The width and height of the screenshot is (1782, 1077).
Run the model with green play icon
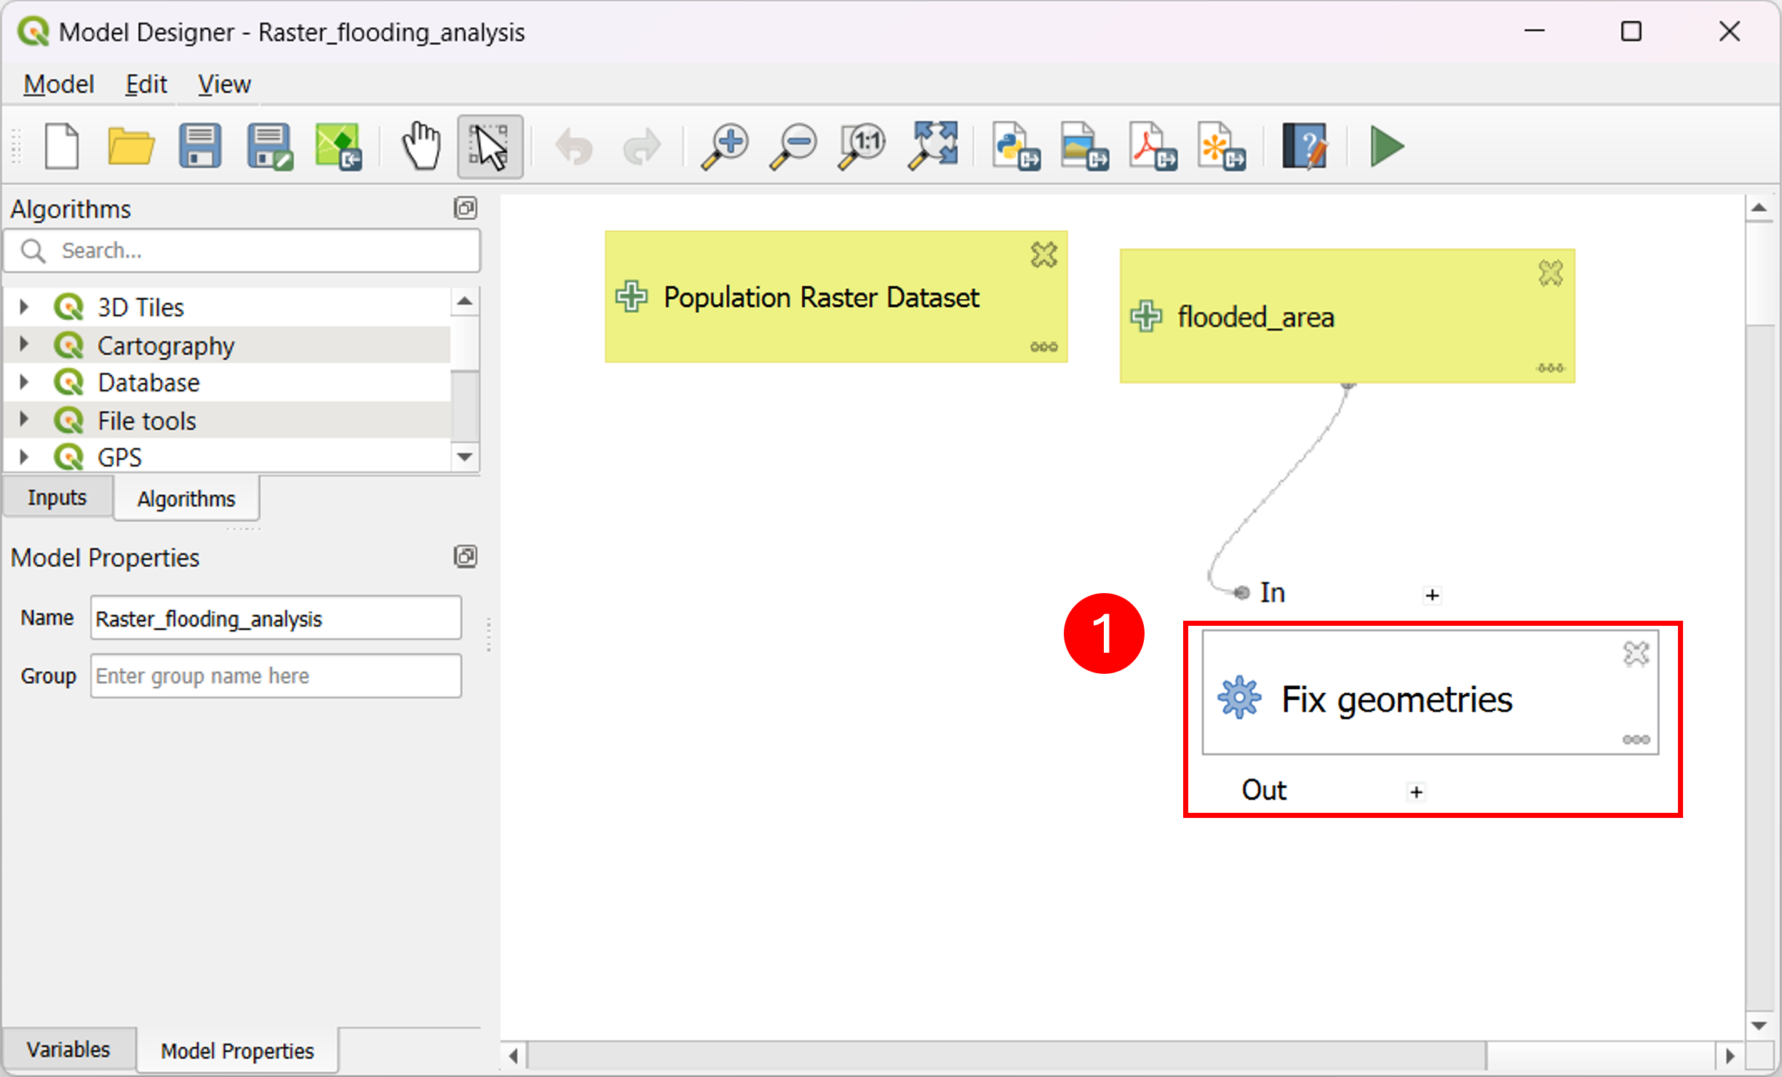(x=1386, y=146)
